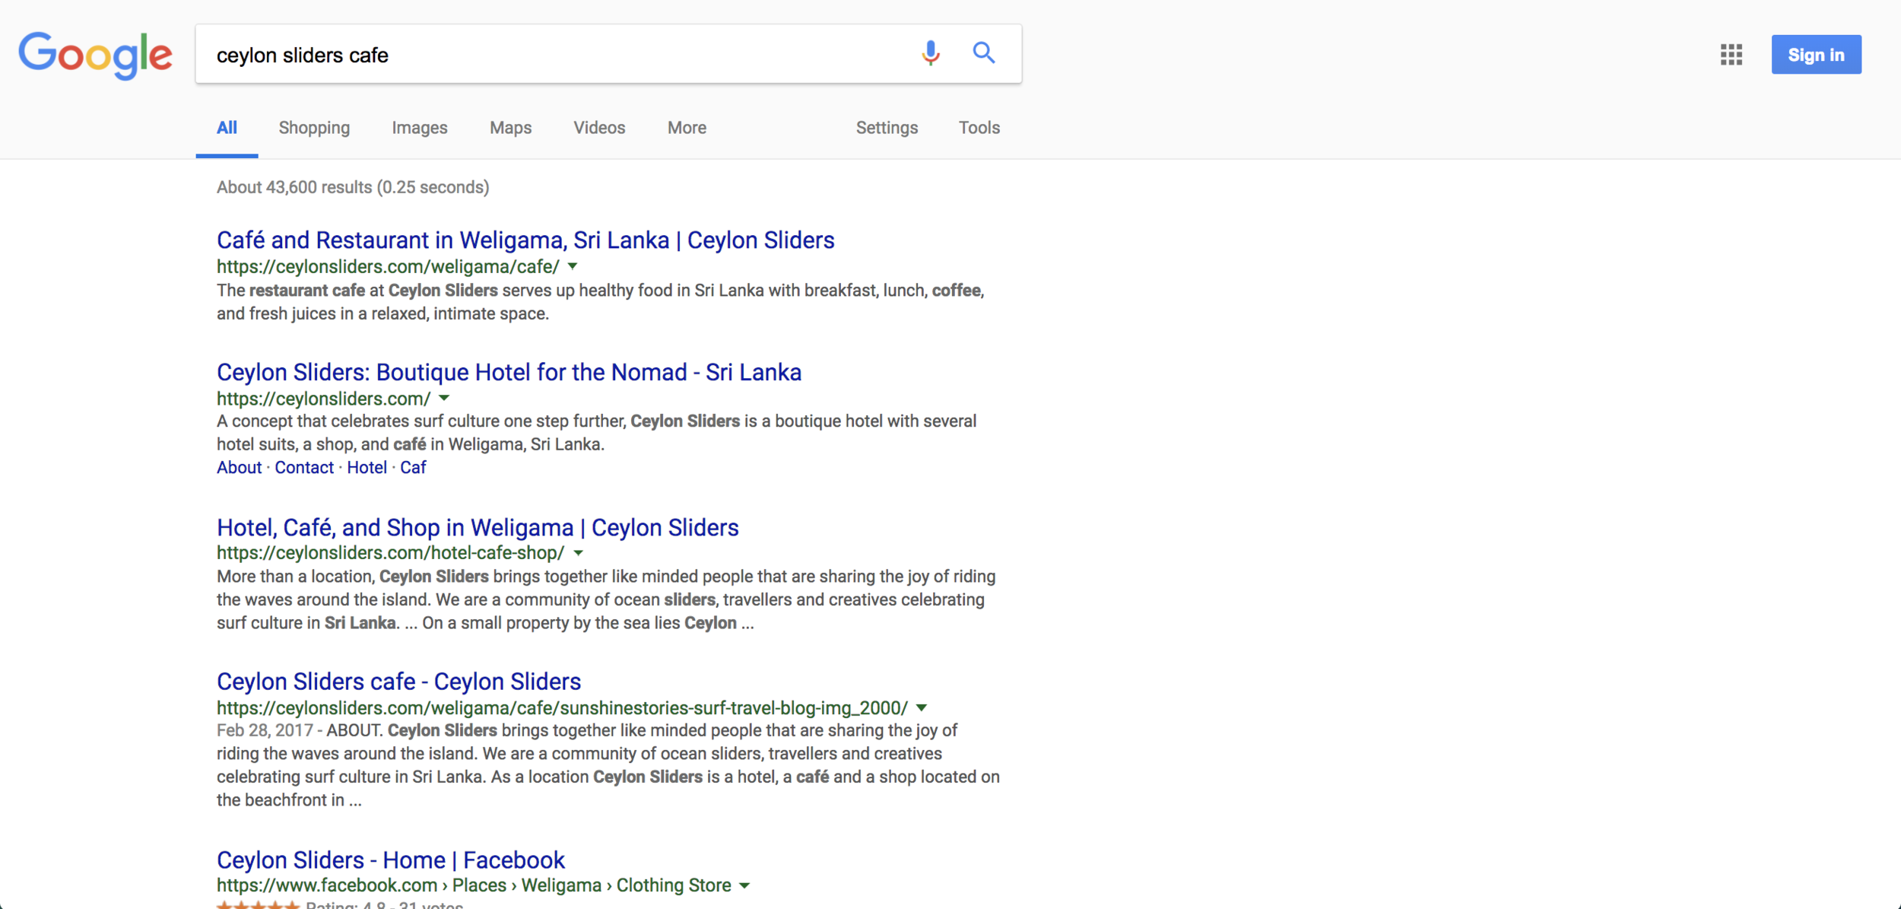
Task: Open the Shopping results tab
Action: [313, 128]
